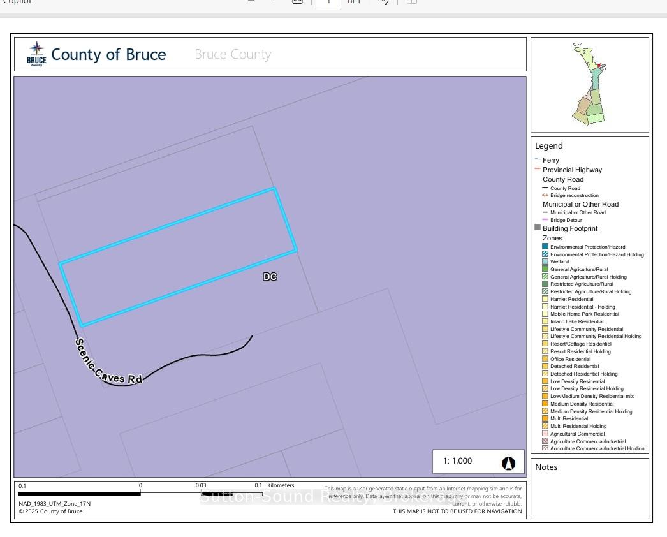Click the Ferry legend entry

(551, 161)
